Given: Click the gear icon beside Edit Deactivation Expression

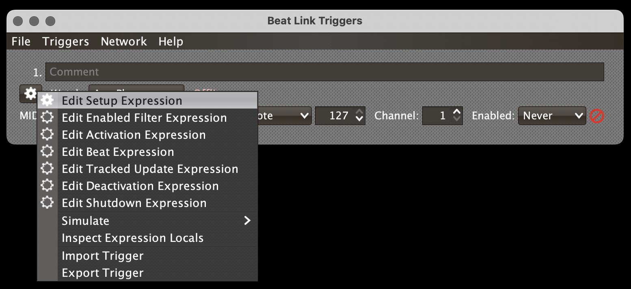Looking at the screenshot, I should 48,186.
